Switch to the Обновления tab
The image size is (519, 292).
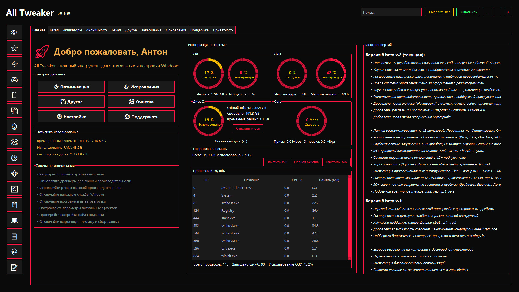coord(175,30)
